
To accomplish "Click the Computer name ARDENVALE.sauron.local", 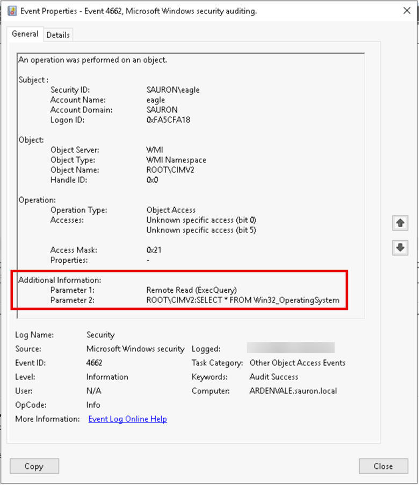I will click(x=293, y=391).
